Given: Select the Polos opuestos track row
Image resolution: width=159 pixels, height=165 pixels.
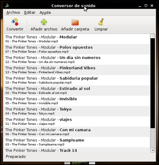Looking at the screenshot, I should click(77, 49).
